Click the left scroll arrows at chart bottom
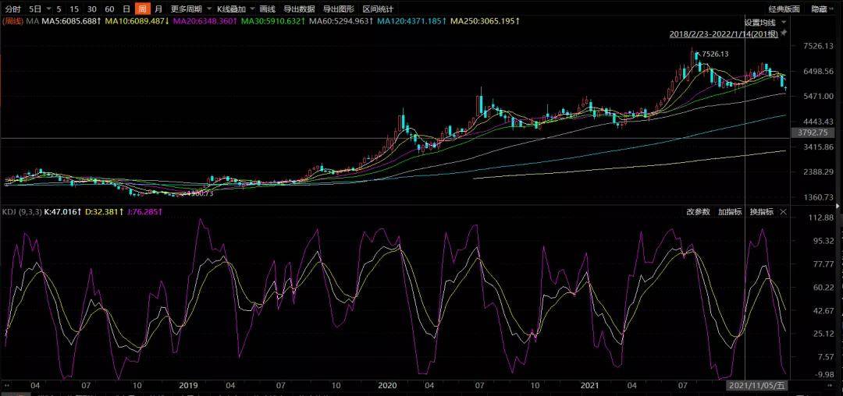 coord(8,385)
